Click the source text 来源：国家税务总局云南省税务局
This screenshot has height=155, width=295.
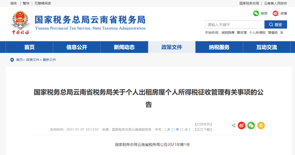tap(127, 129)
